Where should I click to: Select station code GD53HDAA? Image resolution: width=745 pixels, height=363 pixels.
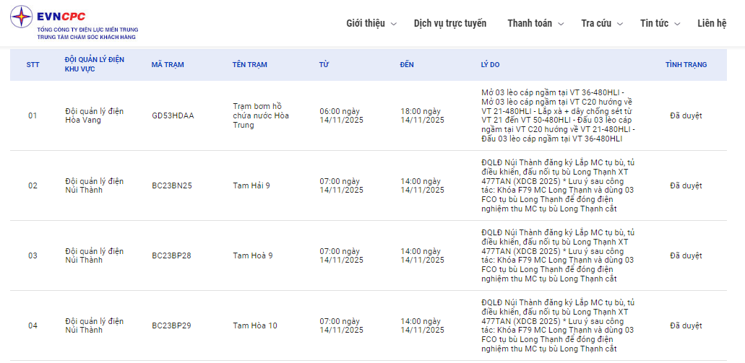(173, 115)
